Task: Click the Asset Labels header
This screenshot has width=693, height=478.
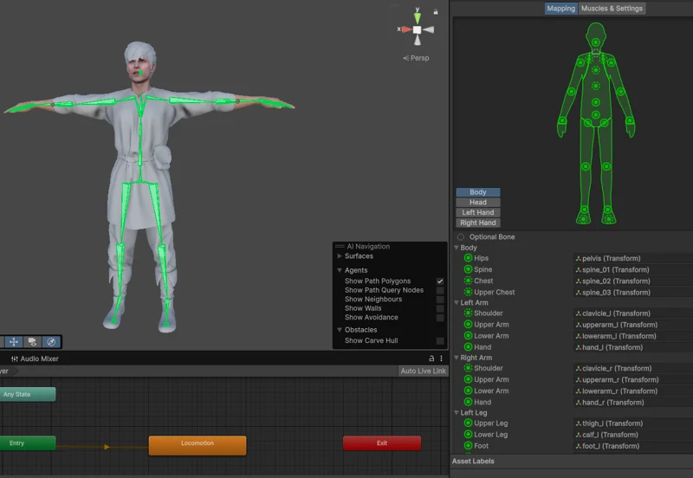Action: coord(473,462)
